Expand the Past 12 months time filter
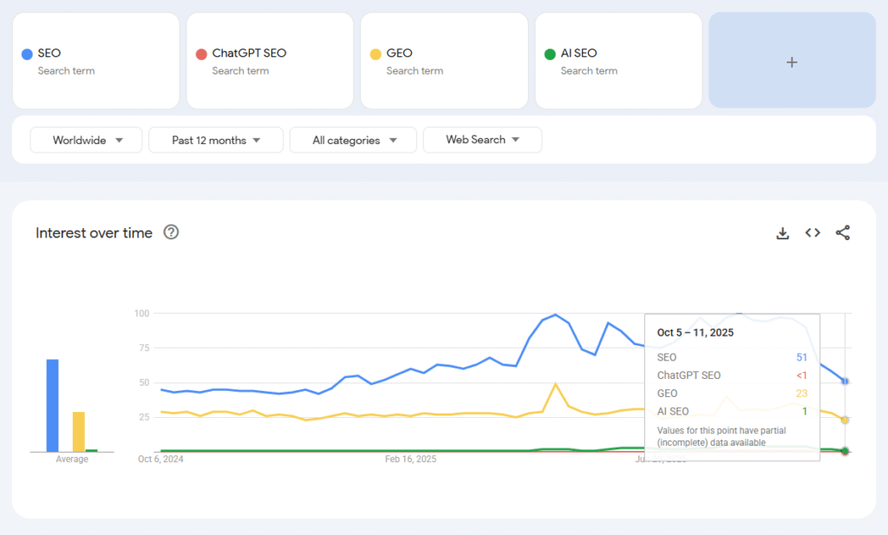 point(216,140)
